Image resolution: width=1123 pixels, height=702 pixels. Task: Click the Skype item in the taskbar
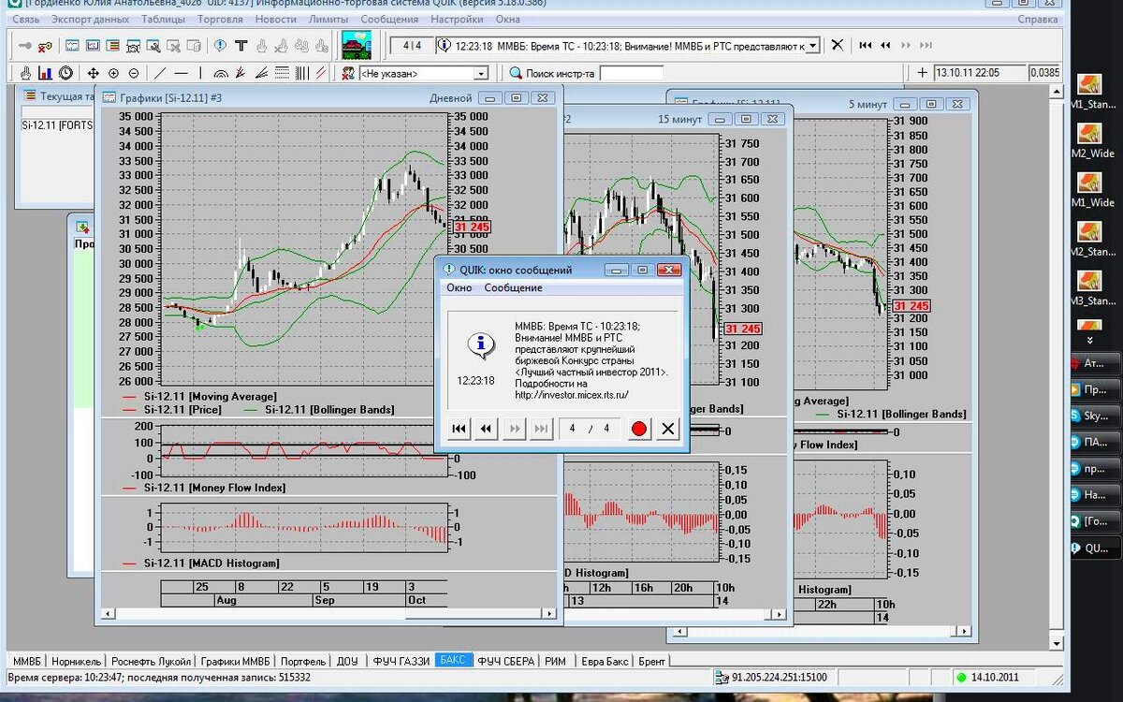(1094, 416)
